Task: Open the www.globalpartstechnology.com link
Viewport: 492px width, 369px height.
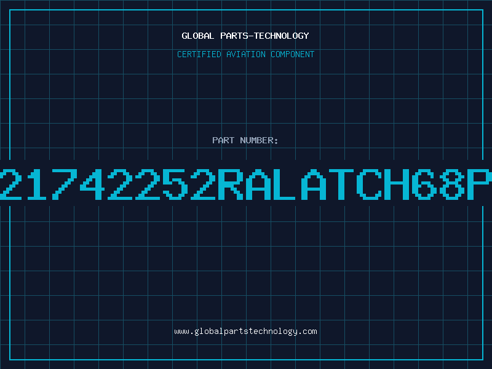Action: [245, 331]
